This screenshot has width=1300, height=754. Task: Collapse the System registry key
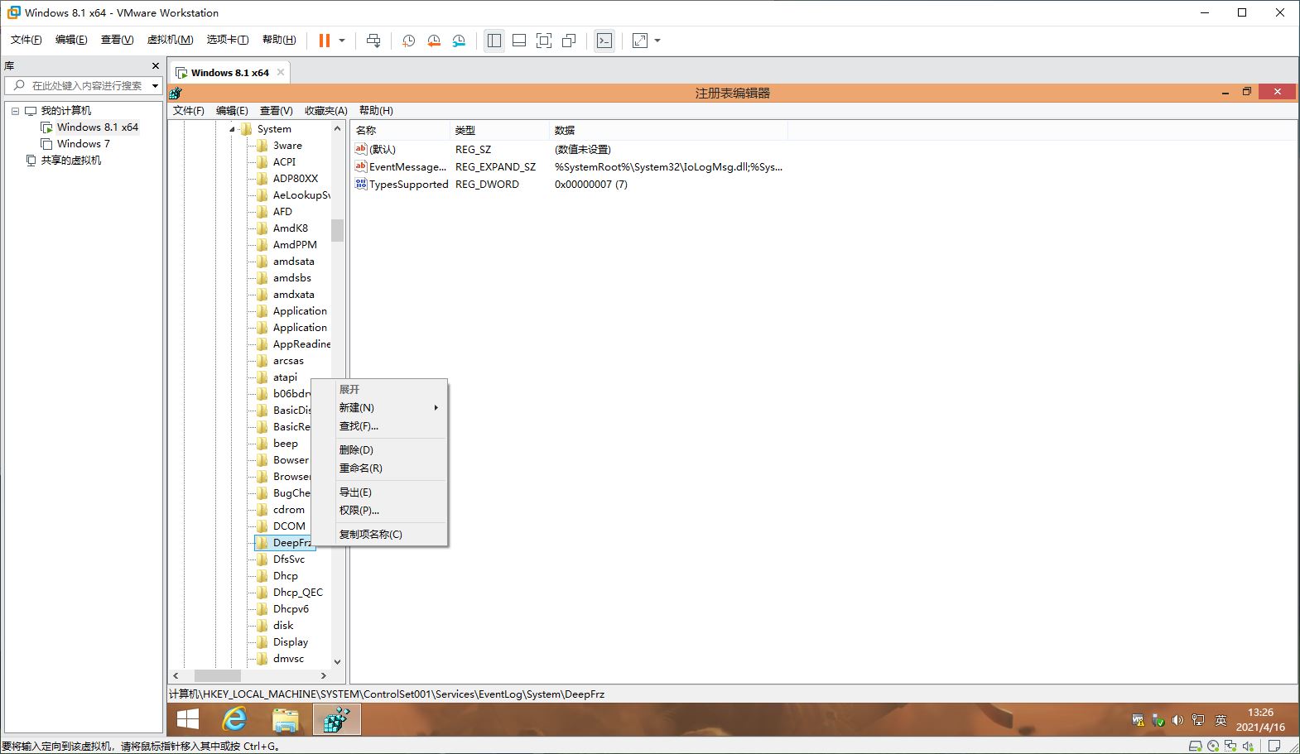pos(233,129)
